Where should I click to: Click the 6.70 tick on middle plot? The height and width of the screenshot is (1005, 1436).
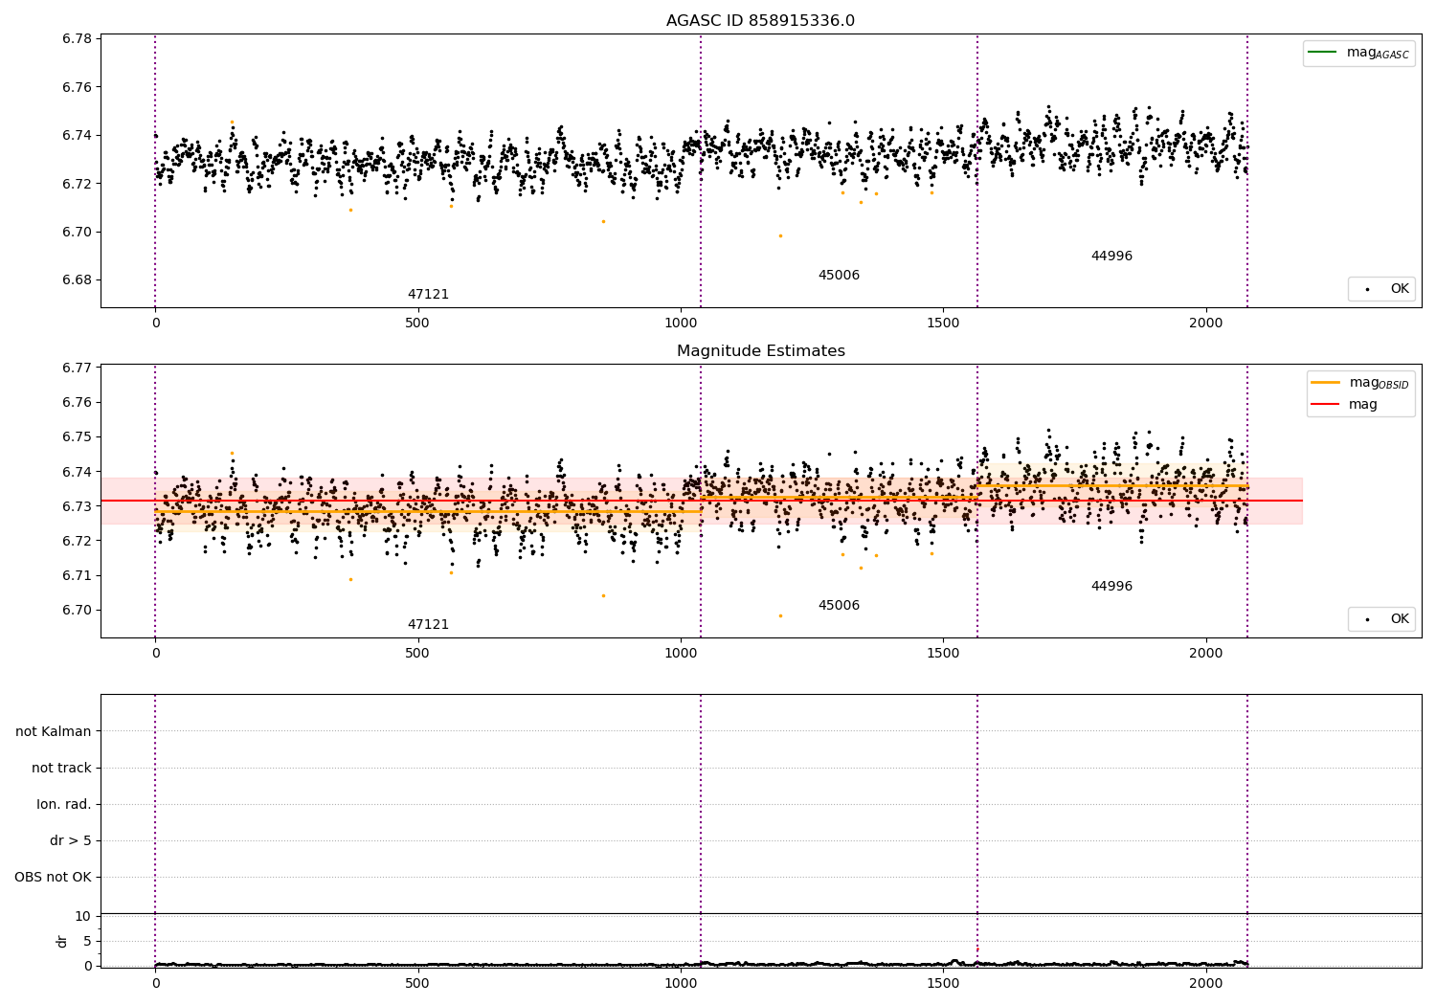pyautogui.click(x=76, y=611)
